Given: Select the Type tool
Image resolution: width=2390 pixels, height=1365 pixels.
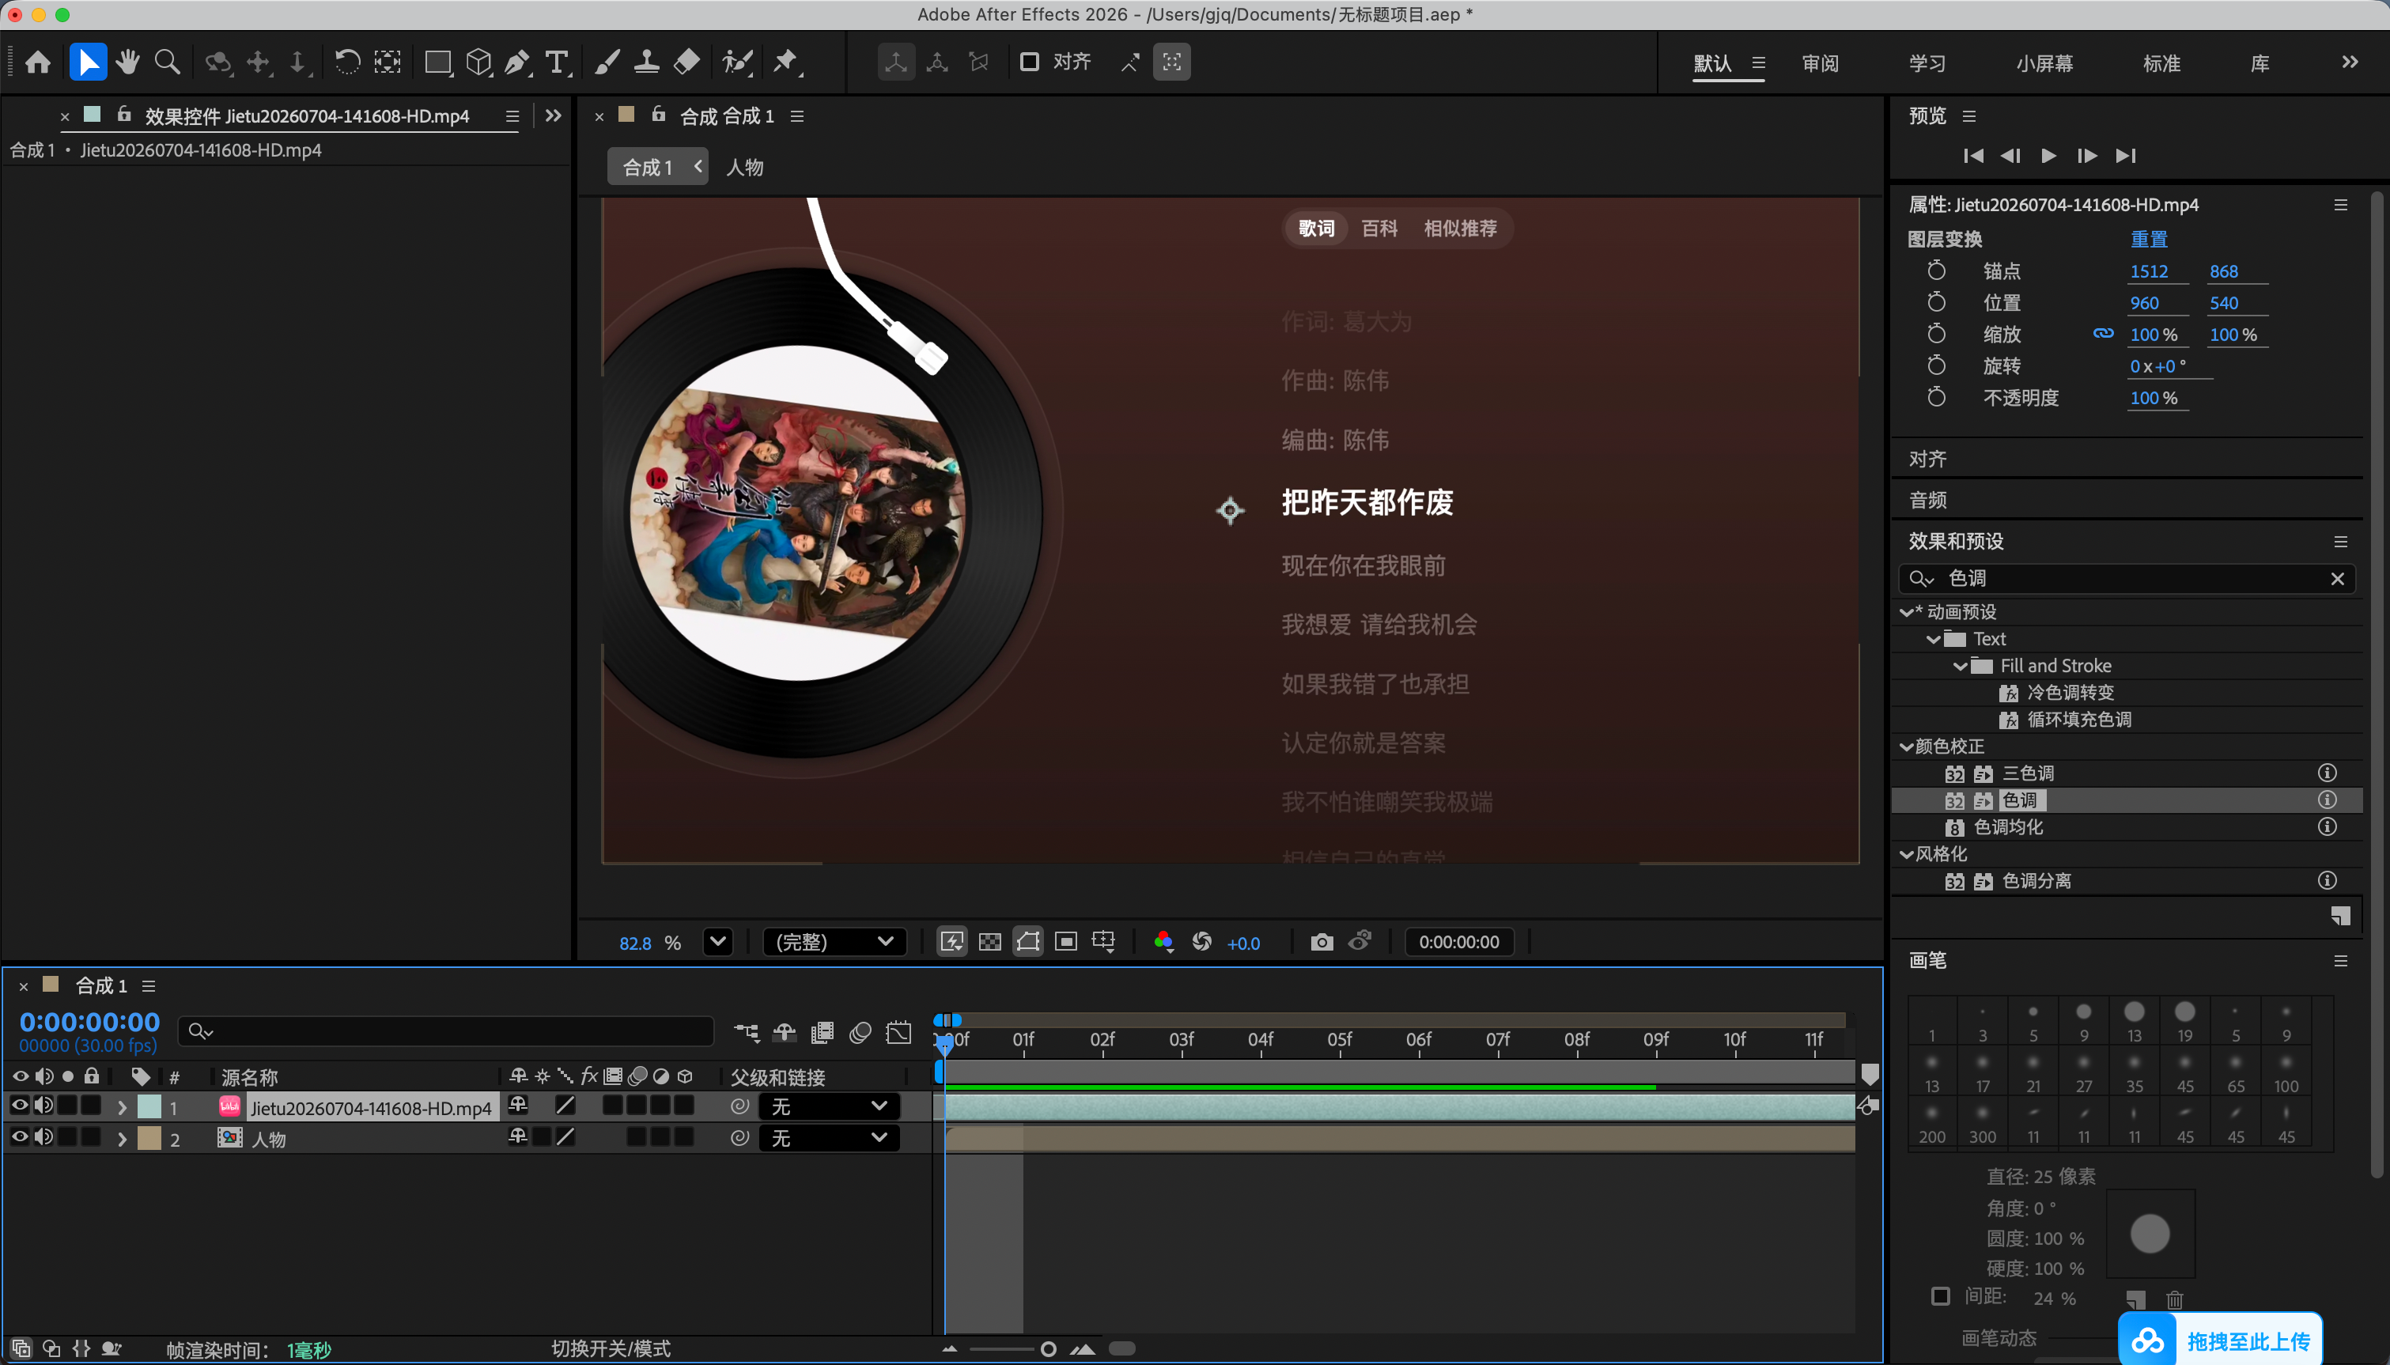Looking at the screenshot, I should (x=557, y=62).
